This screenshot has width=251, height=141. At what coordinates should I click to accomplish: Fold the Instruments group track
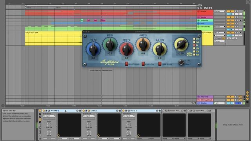(x=198, y=27)
